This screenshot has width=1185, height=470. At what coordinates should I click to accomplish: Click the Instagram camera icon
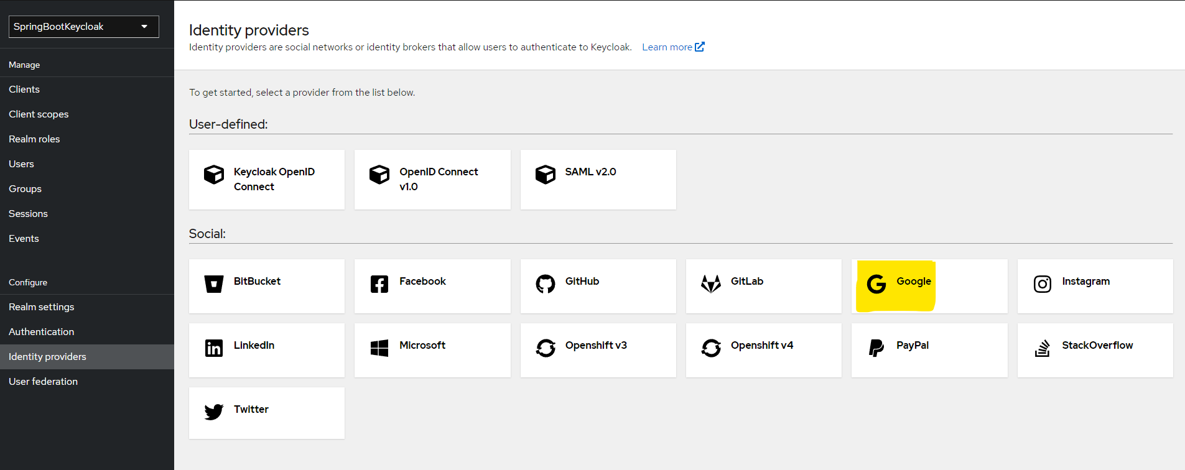click(x=1043, y=284)
